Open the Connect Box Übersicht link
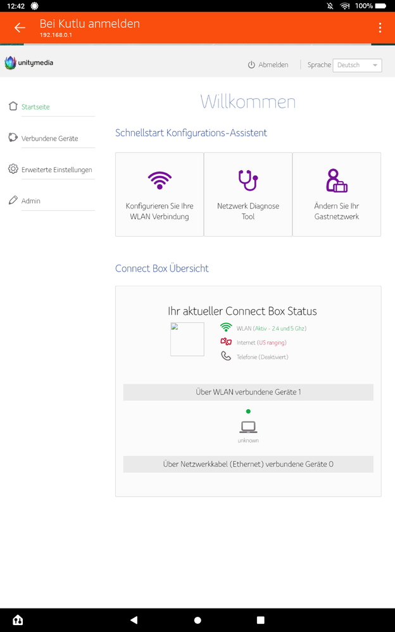 click(x=161, y=269)
